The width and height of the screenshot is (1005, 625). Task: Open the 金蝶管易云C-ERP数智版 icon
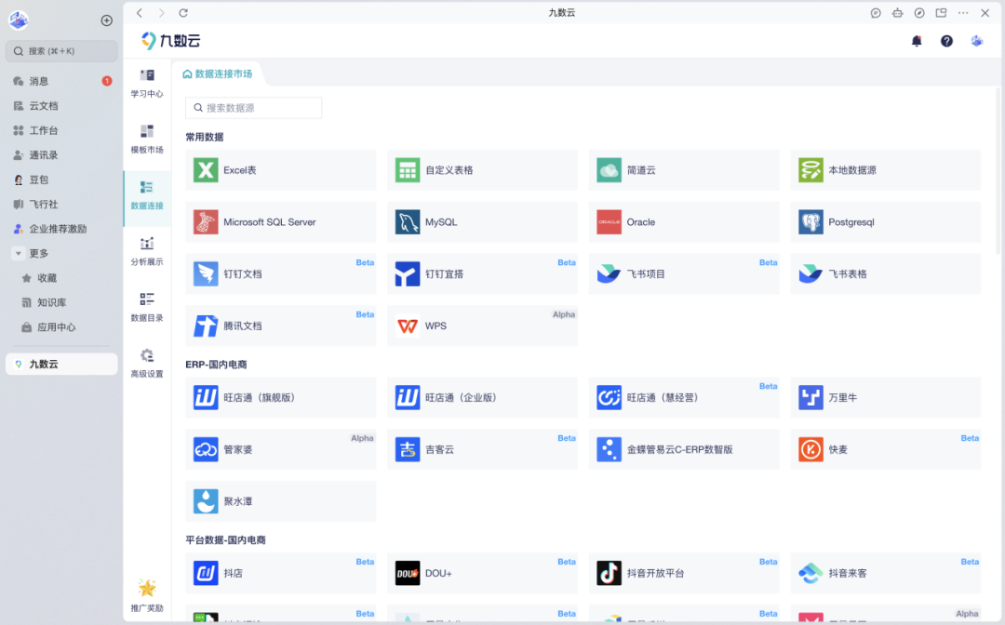609,449
